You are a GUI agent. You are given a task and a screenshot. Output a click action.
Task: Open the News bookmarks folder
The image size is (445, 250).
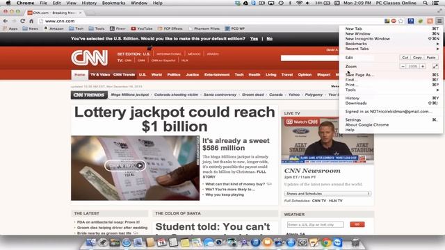[x=30, y=28]
